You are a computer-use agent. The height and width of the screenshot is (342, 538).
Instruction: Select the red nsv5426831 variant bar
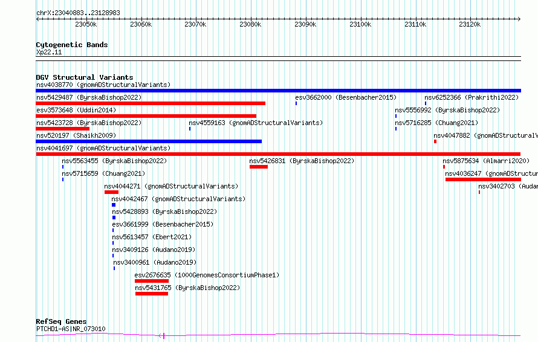pyautogui.click(x=259, y=167)
